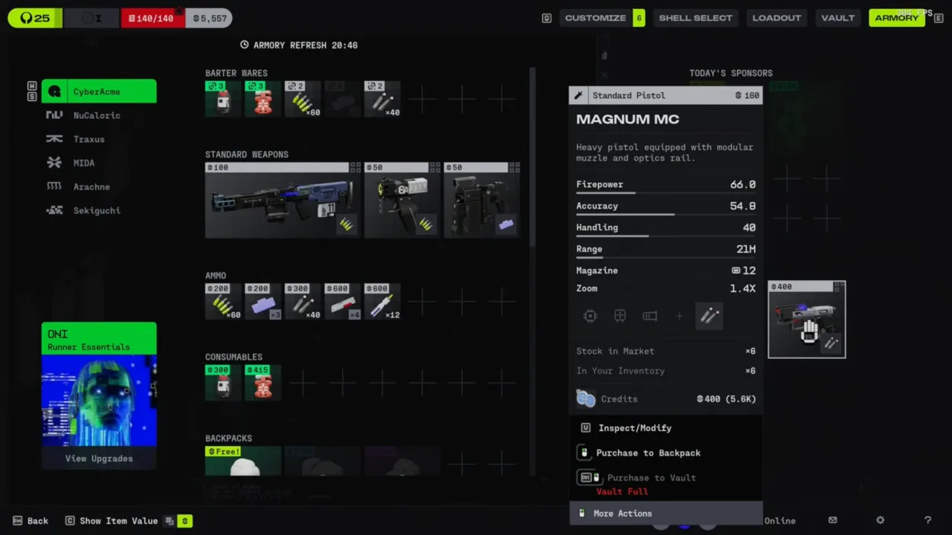Choose Inspect/Modify for Magnum MC
Image resolution: width=952 pixels, height=535 pixels.
point(634,428)
